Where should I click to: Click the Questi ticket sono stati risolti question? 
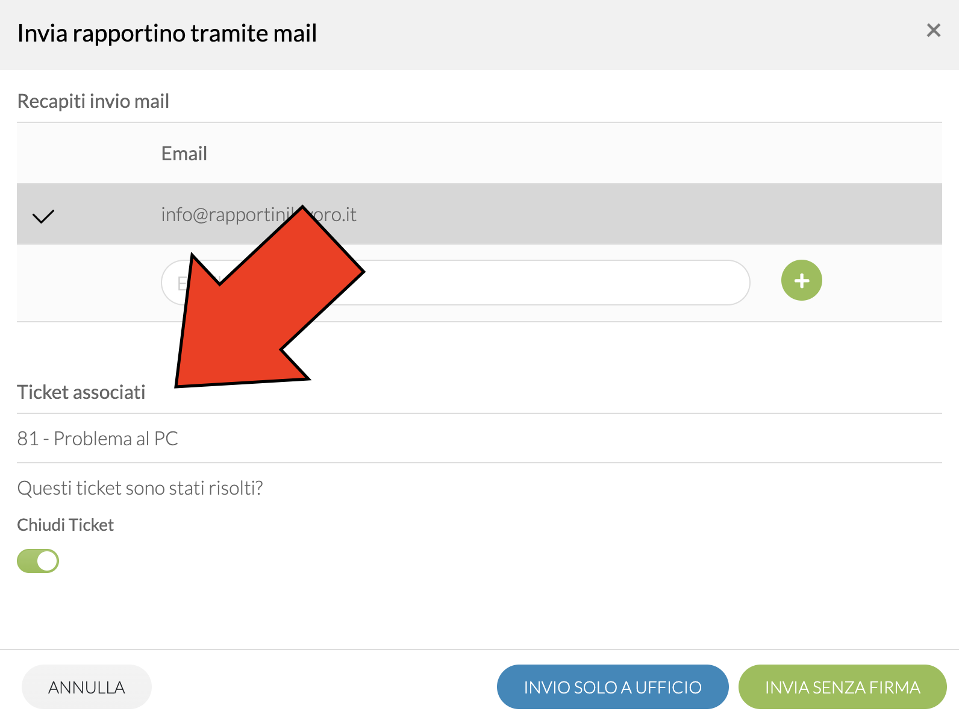(x=140, y=488)
